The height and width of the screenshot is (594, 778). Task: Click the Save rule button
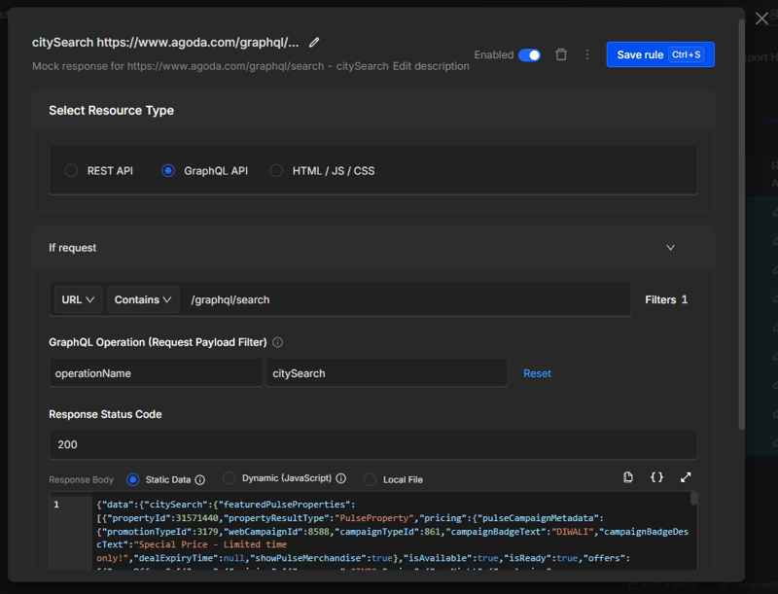pyautogui.click(x=659, y=54)
